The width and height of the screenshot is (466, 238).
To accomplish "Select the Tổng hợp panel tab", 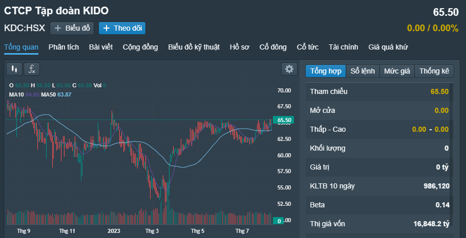I will (x=326, y=71).
